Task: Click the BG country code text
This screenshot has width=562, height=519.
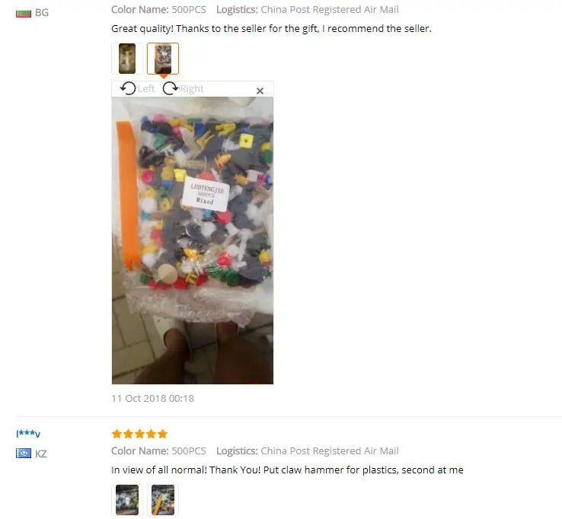Action: tap(42, 13)
